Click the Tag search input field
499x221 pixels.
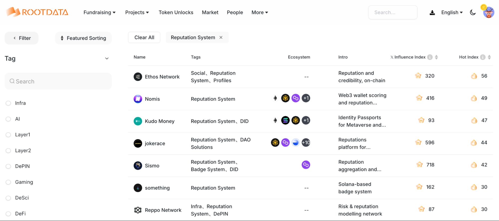pyautogui.click(x=58, y=81)
